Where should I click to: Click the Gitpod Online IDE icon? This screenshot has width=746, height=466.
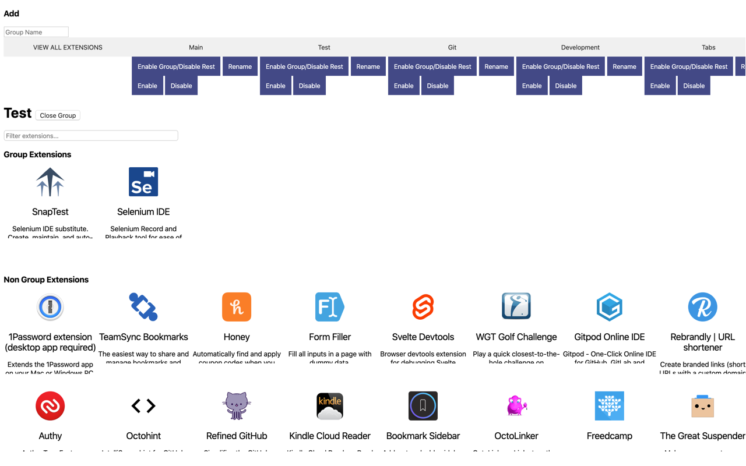(610, 307)
